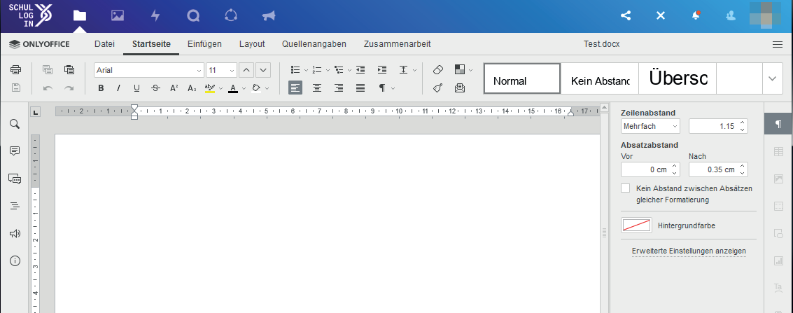Click the paste icon in toolbar
The image size is (793, 313).
[69, 70]
